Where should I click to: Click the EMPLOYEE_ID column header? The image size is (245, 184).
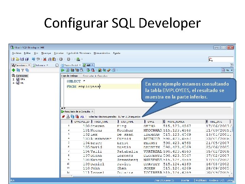tap(80, 122)
